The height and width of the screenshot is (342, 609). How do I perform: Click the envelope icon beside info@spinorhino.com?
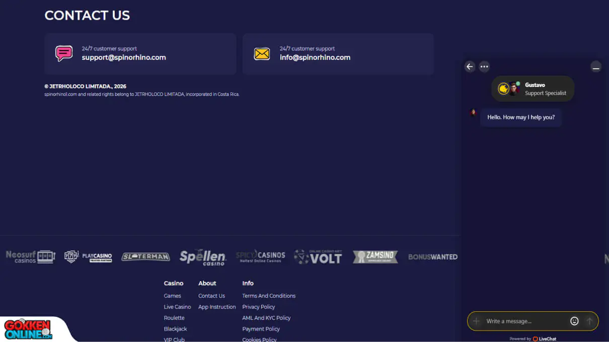tap(262, 53)
